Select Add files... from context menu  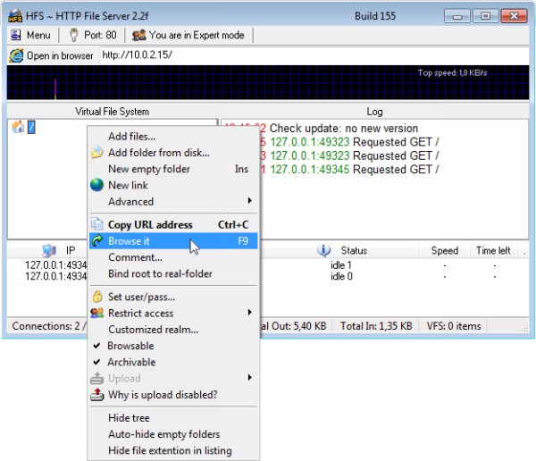click(x=131, y=137)
